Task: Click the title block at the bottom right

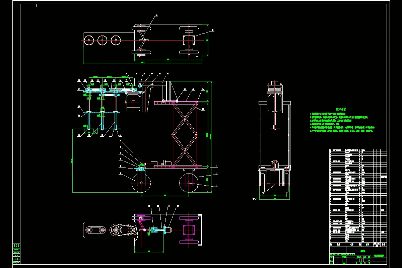Action: pyautogui.click(x=358, y=256)
